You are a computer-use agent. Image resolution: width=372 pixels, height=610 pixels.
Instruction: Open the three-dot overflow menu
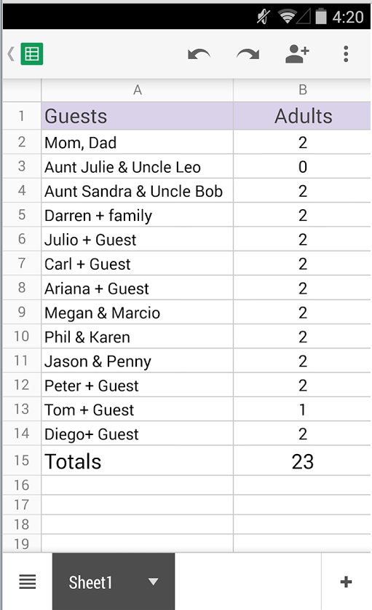pyautogui.click(x=346, y=54)
